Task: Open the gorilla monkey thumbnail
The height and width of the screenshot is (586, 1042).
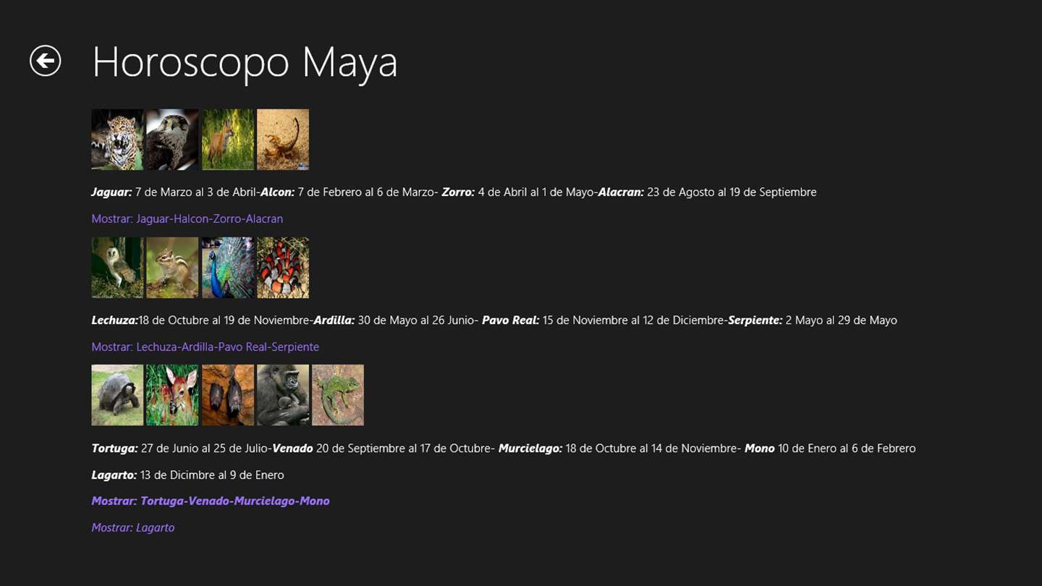Action: pos(283,395)
